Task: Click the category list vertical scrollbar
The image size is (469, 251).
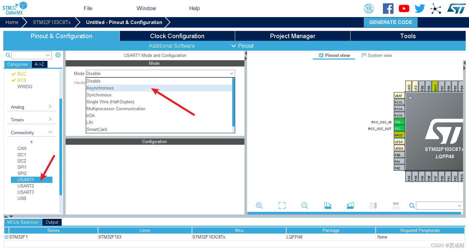Action: coord(61,147)
